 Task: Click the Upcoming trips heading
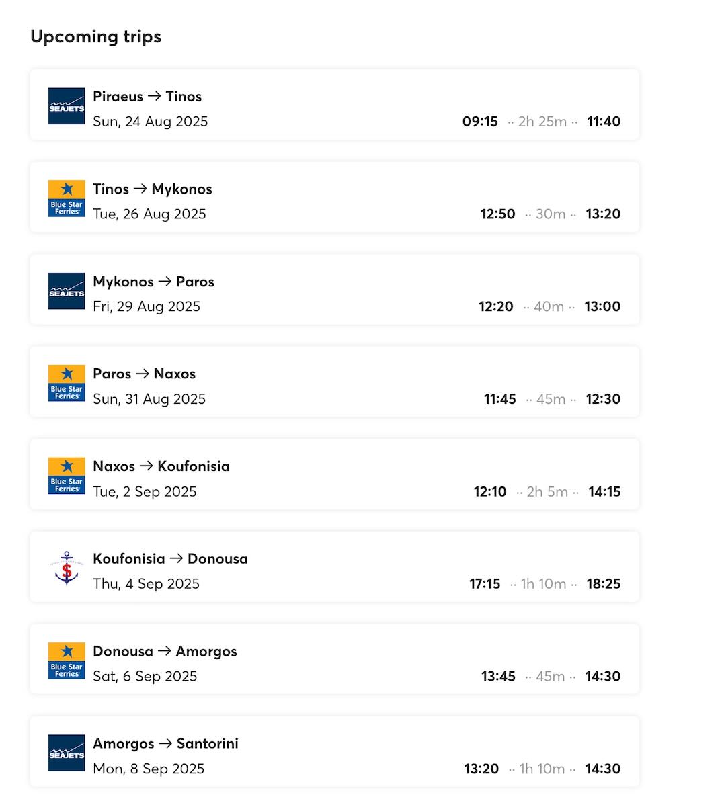pyautogui.click(x=96, y=36)
